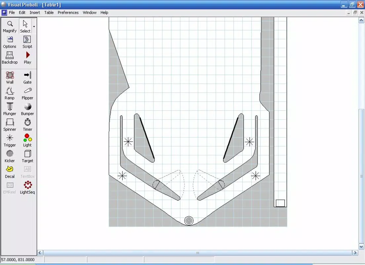Select the lower right trigger star

256,176
